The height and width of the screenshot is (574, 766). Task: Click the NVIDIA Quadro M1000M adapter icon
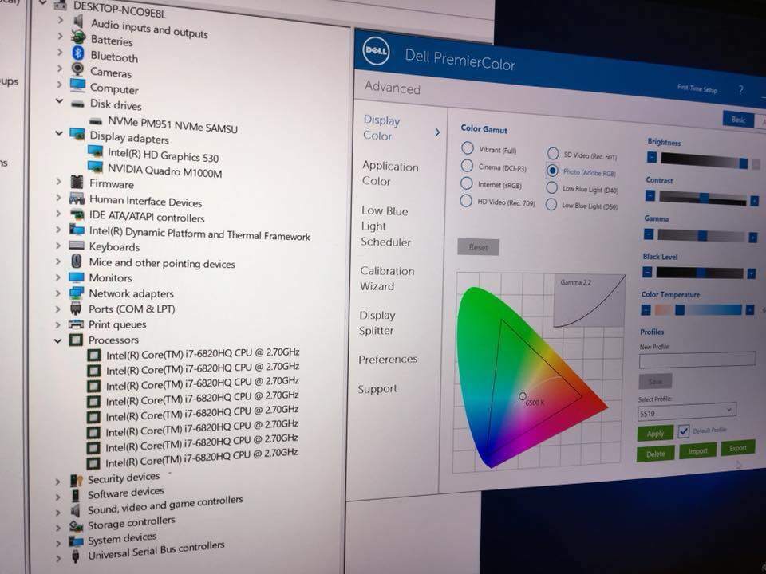click(96, 168)
